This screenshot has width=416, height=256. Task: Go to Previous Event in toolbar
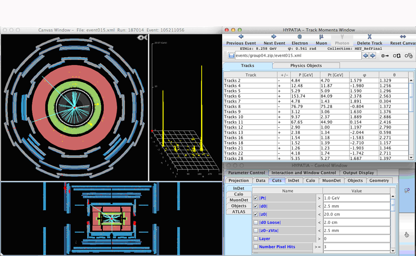241,40
